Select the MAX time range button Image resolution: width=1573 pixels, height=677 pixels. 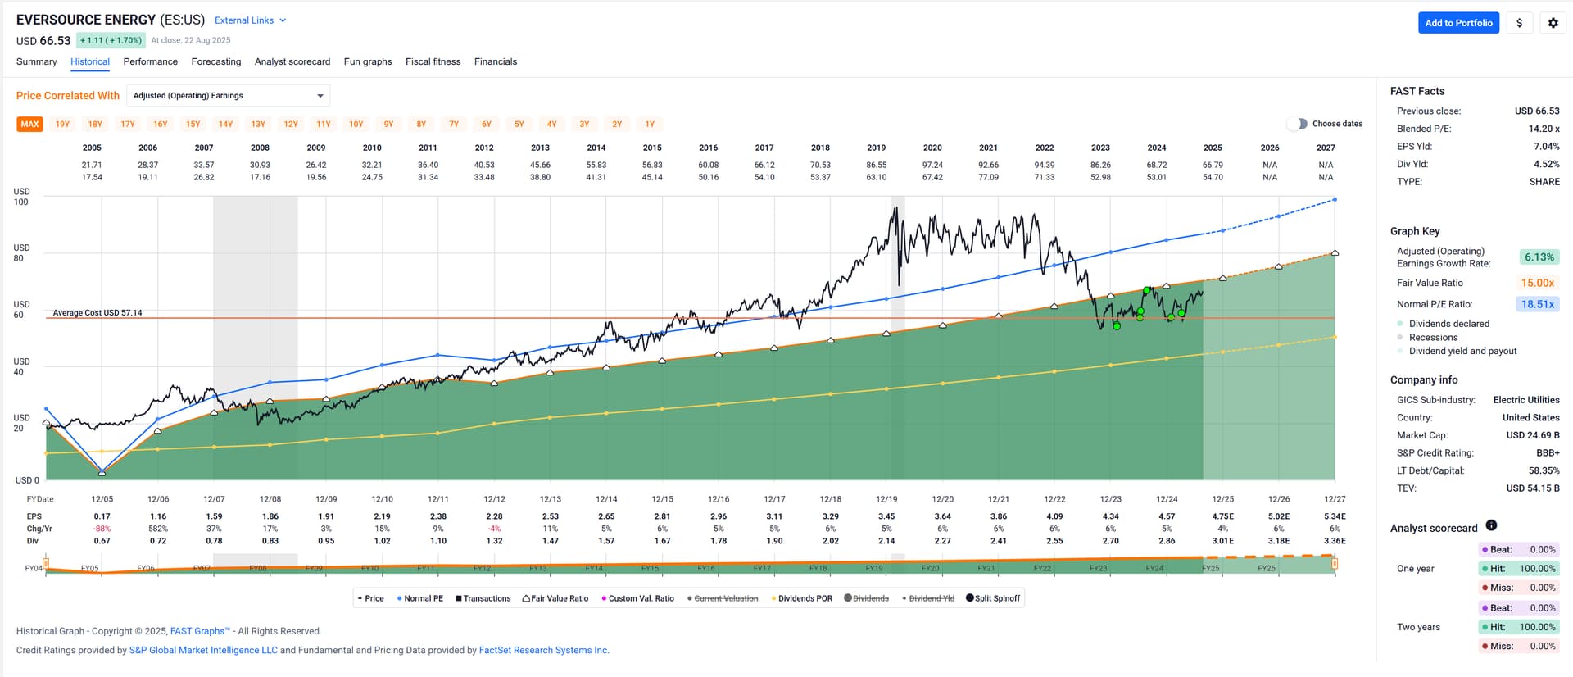click(30, 125)
